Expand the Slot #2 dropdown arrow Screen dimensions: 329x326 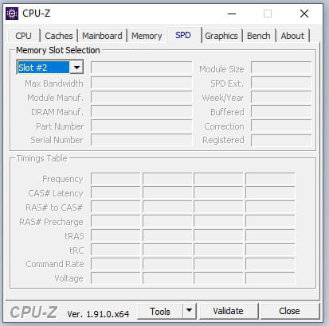(76, 68)
